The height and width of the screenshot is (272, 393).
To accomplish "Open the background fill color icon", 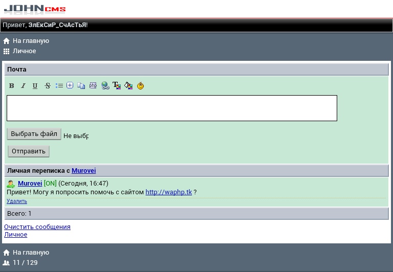I will [x=128, y=86].
